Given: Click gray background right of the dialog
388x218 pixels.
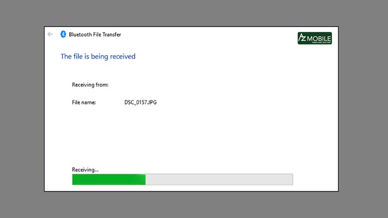Looking at the screenshot, I should (363, 109).
